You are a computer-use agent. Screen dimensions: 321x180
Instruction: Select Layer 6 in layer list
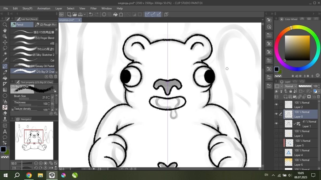click(x=301, y=162)
